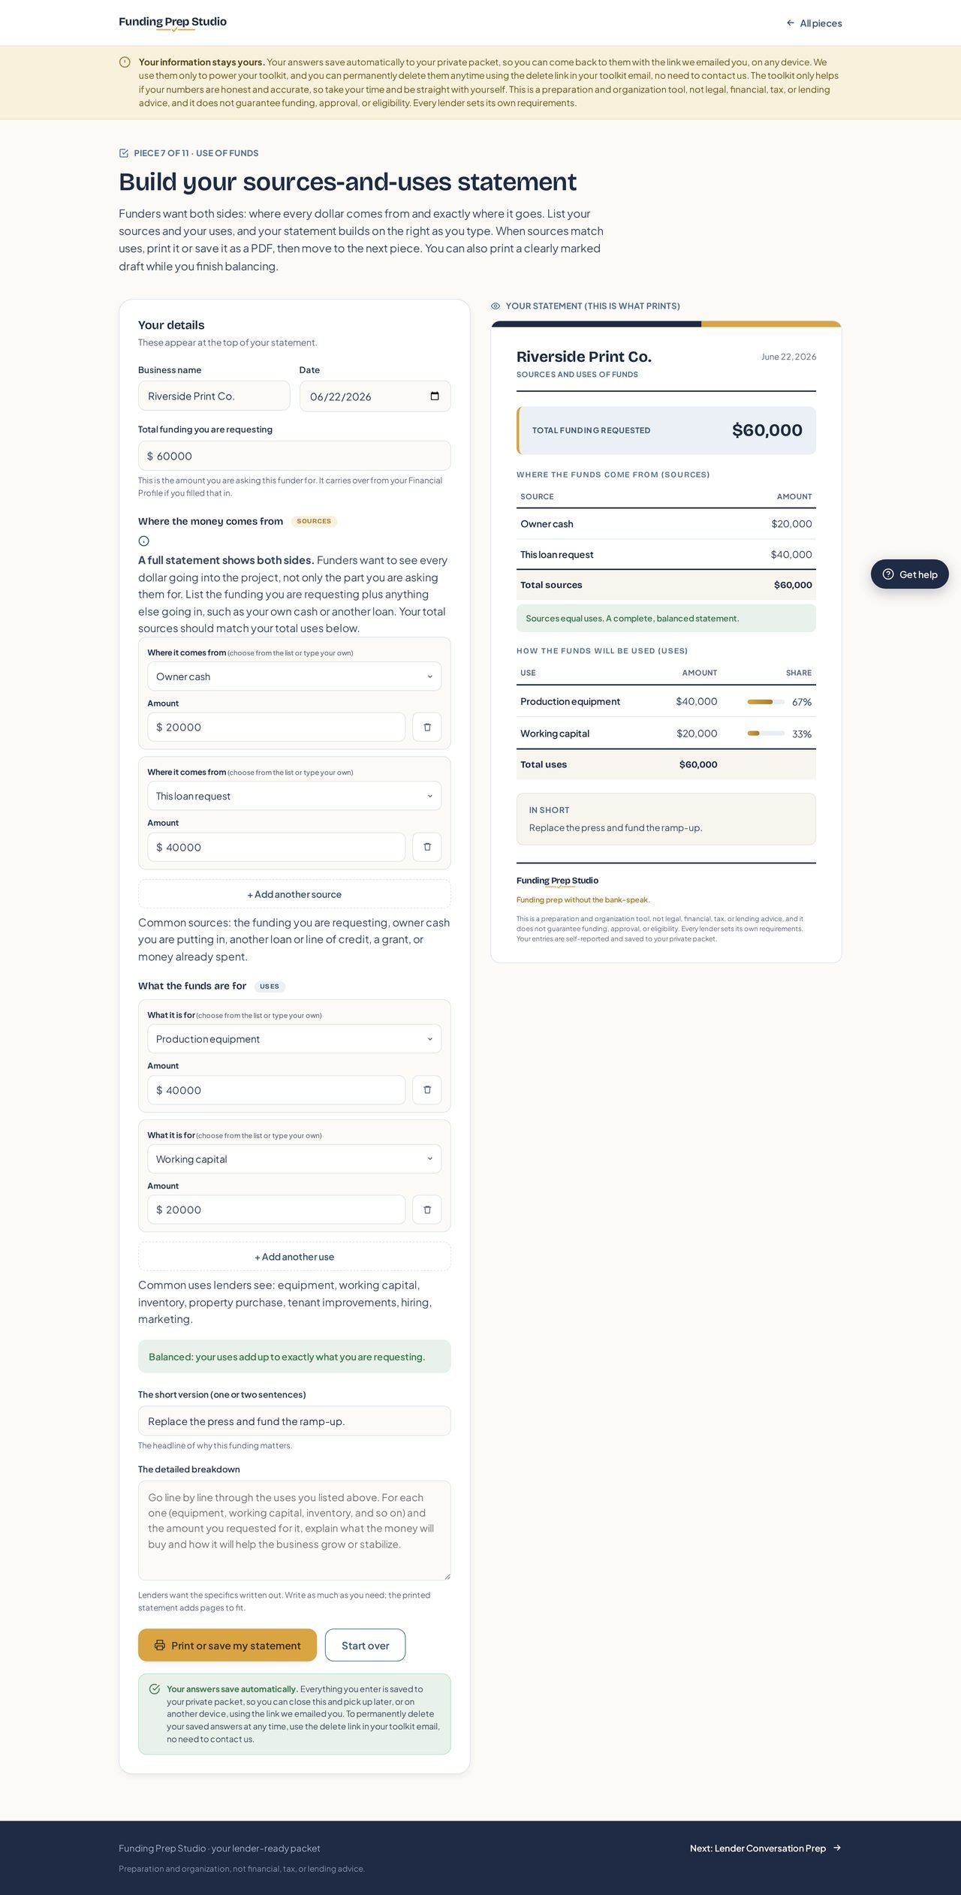Screen dimensions: 961x1895
Task: Add another source row
Action: click(x=294, y=894)
